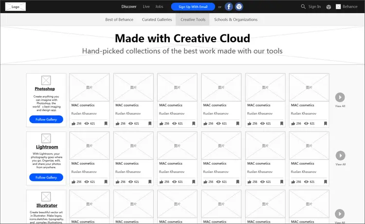This screenshot has height=224, width=365.
Task: Click the Illustrator gallery icon placeholder
Action: [46, 197]
